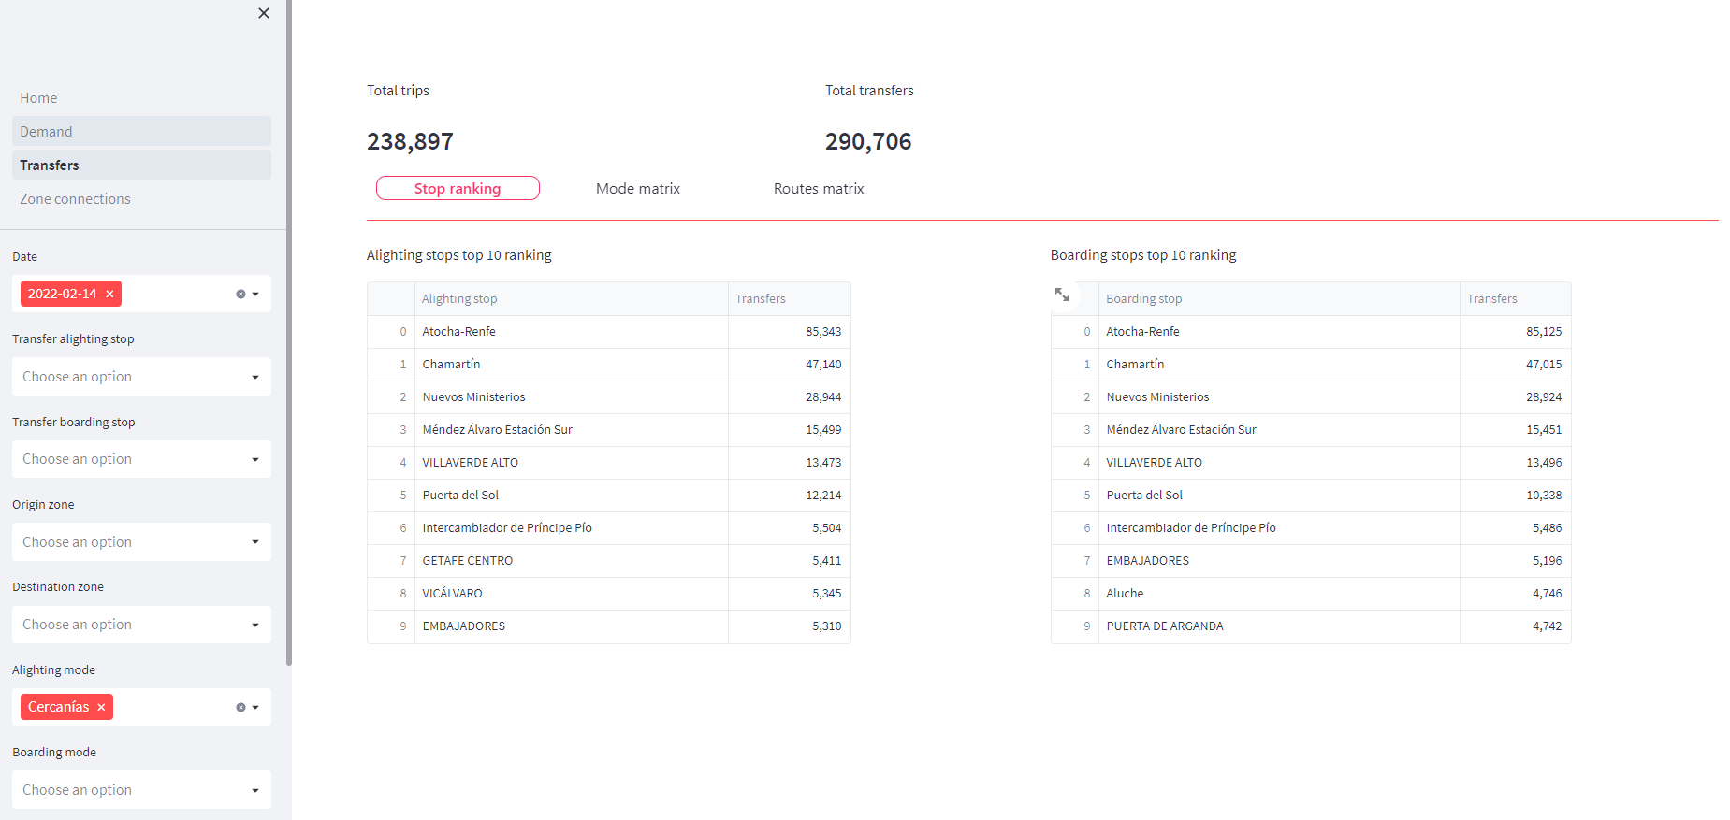Switch to the Mode matrix tab

(x=637, y=189)
